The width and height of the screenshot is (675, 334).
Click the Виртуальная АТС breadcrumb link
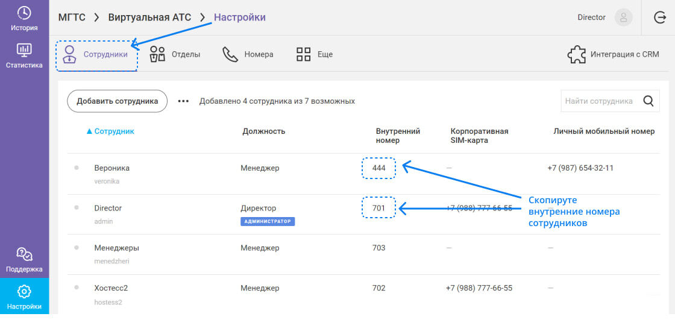149,17
